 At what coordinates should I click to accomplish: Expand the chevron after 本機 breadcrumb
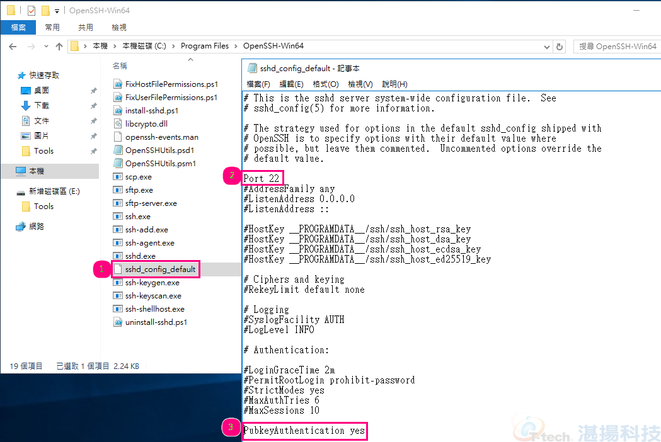click(x=115, y=47)
